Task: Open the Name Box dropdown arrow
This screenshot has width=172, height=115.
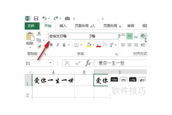Action: [x=50, y=63]
